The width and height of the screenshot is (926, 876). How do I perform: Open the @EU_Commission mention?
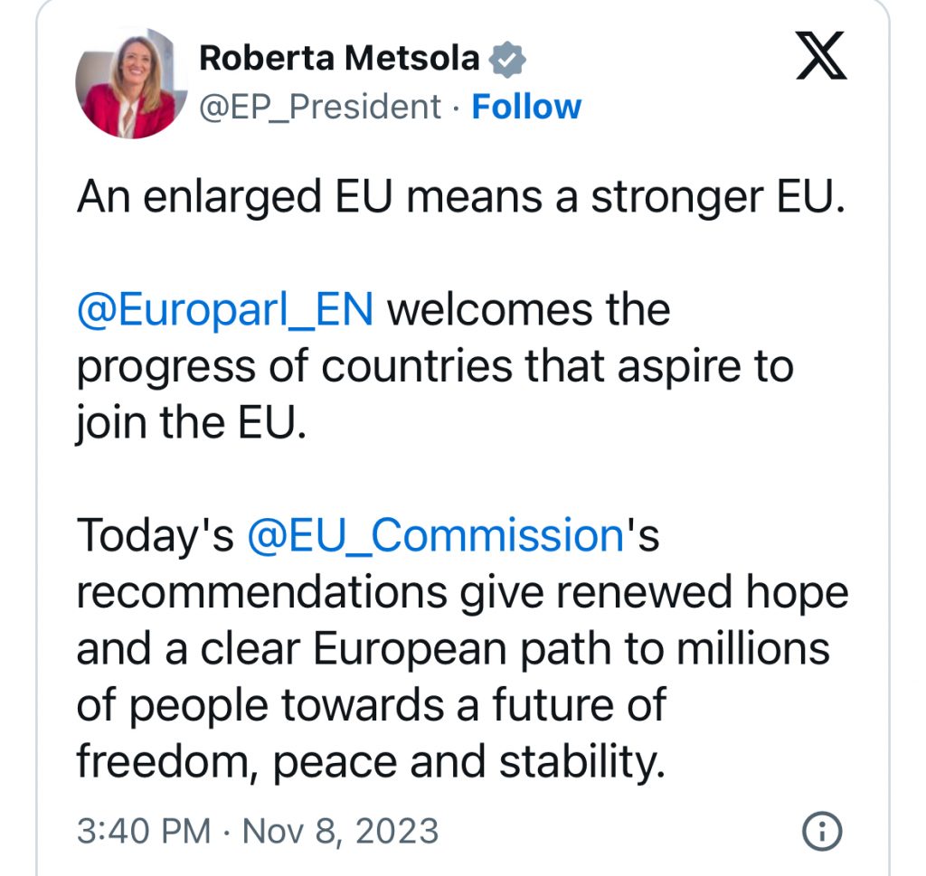(435, 536)
